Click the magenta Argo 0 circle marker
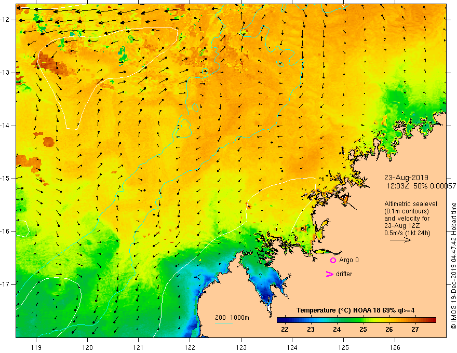This screenshot has height=353, width=457. pos(333,260)
